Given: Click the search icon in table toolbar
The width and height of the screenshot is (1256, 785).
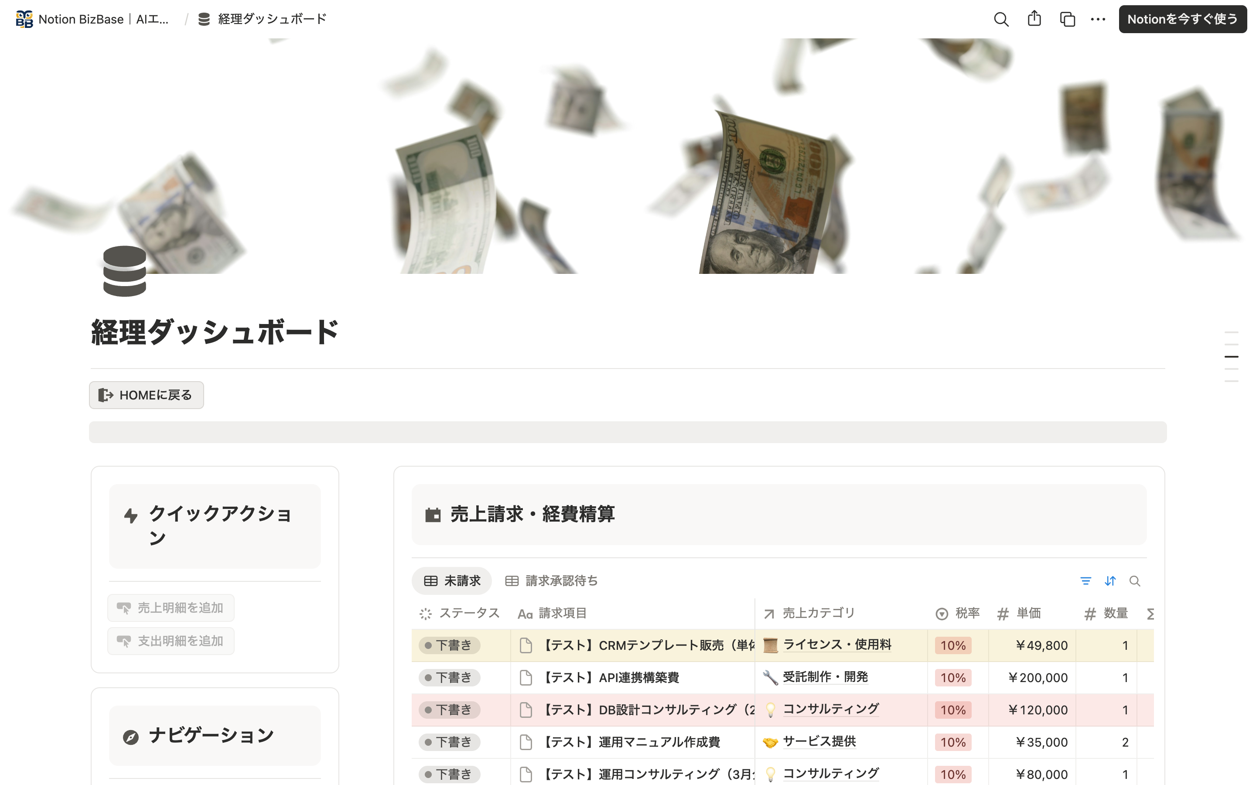Looking at the screenshot, I should click(x=1135, y=581).
